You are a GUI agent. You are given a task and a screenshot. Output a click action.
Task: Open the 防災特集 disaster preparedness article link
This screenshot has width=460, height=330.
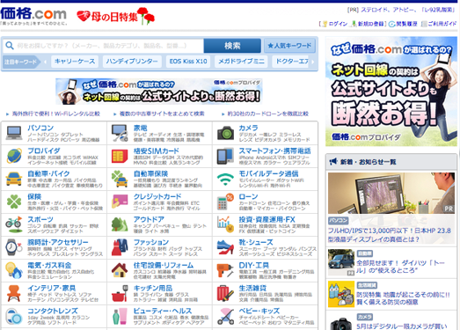tap(403, 298)
